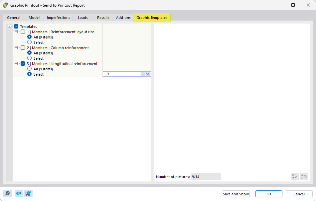
Task: Confirm the dialog with OK
Action: pos(268,194)
